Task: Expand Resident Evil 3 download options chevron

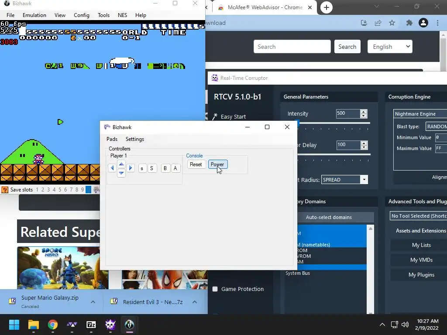Action: [x=195, y=302]
